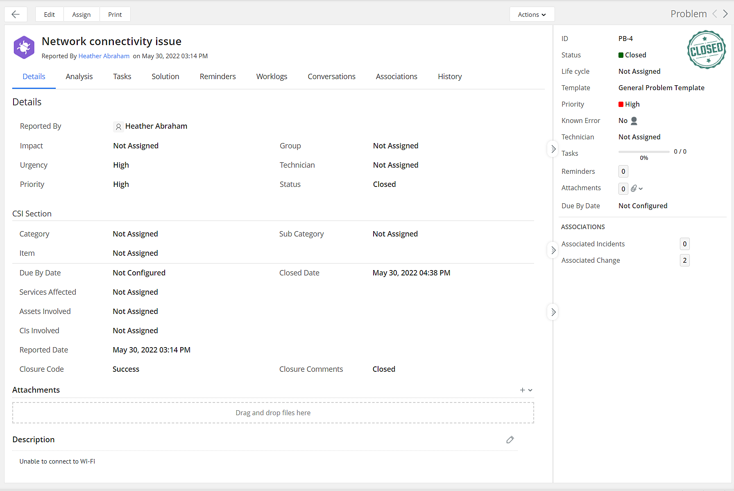The width and height of the screenshot is (734, 491).
Task: Click the paperclip attachment icon in sidebar
Action: tap(634, 189)
